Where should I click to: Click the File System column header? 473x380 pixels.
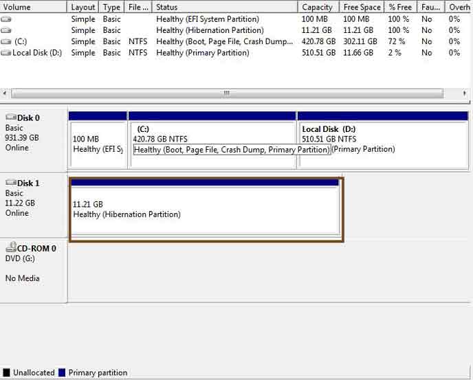click(138, 7)
